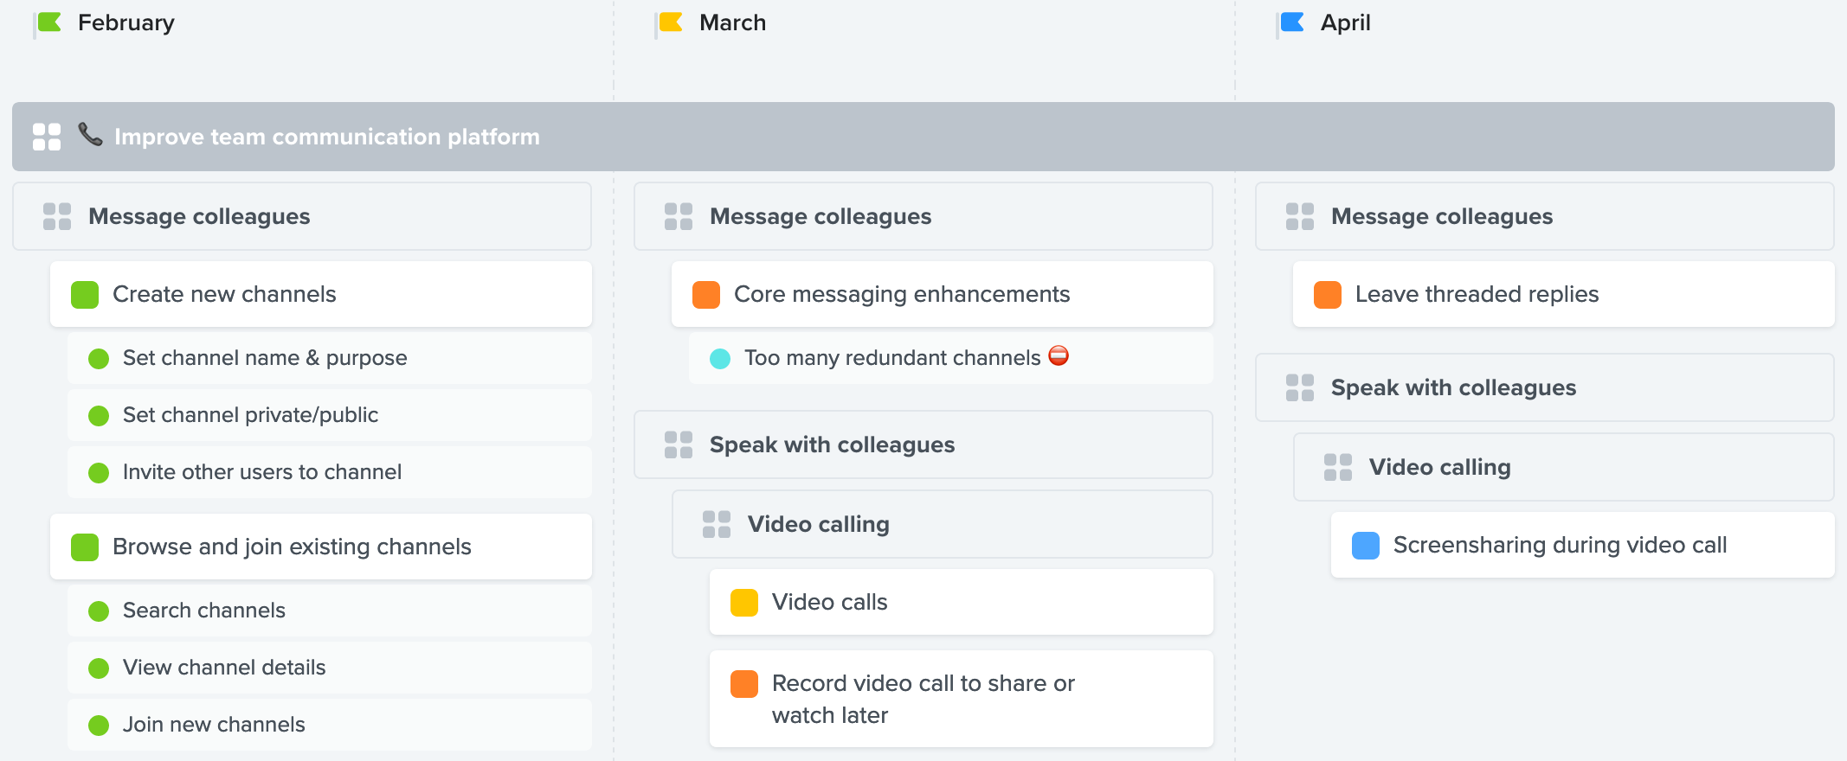
Task: Click the phone emoji in the objective bar
Action: pos(90,134)
